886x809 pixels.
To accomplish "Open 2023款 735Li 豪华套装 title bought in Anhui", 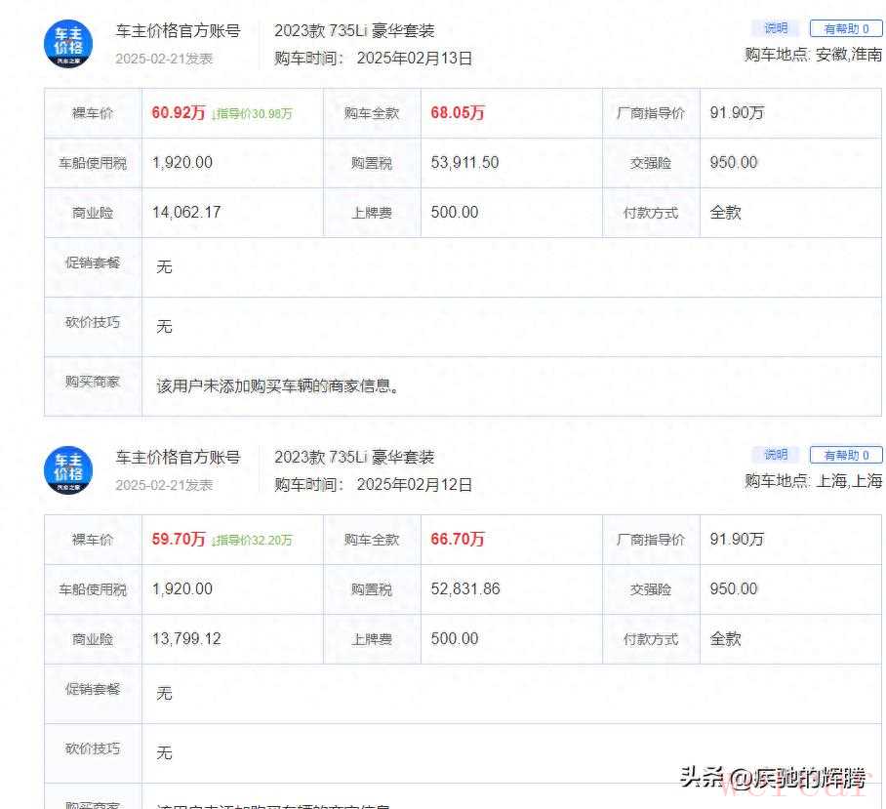I will [354, 31].
